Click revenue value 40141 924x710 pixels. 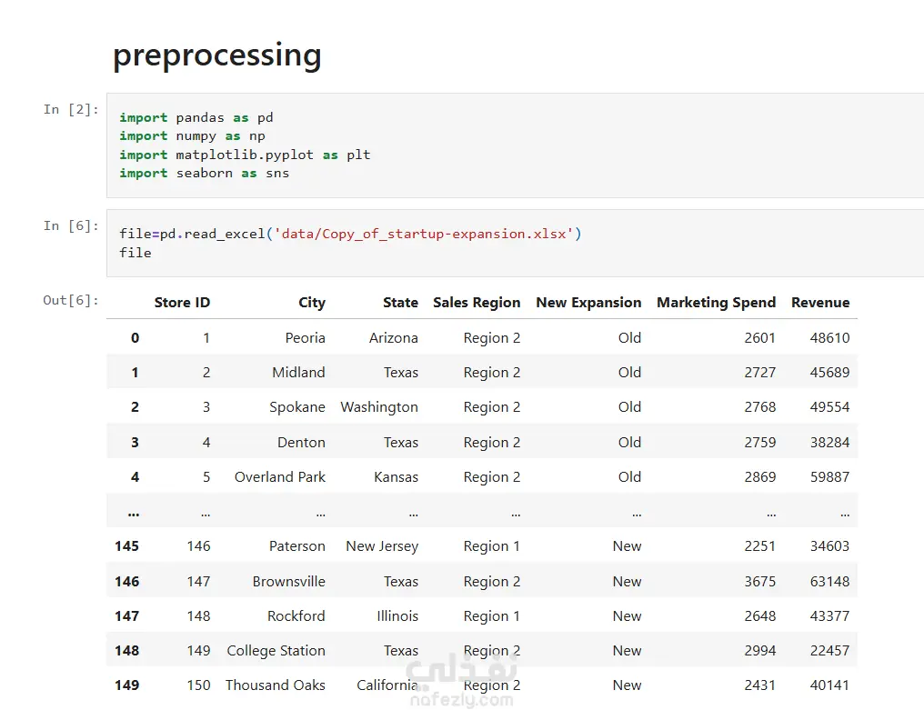(x=829, y=685)
